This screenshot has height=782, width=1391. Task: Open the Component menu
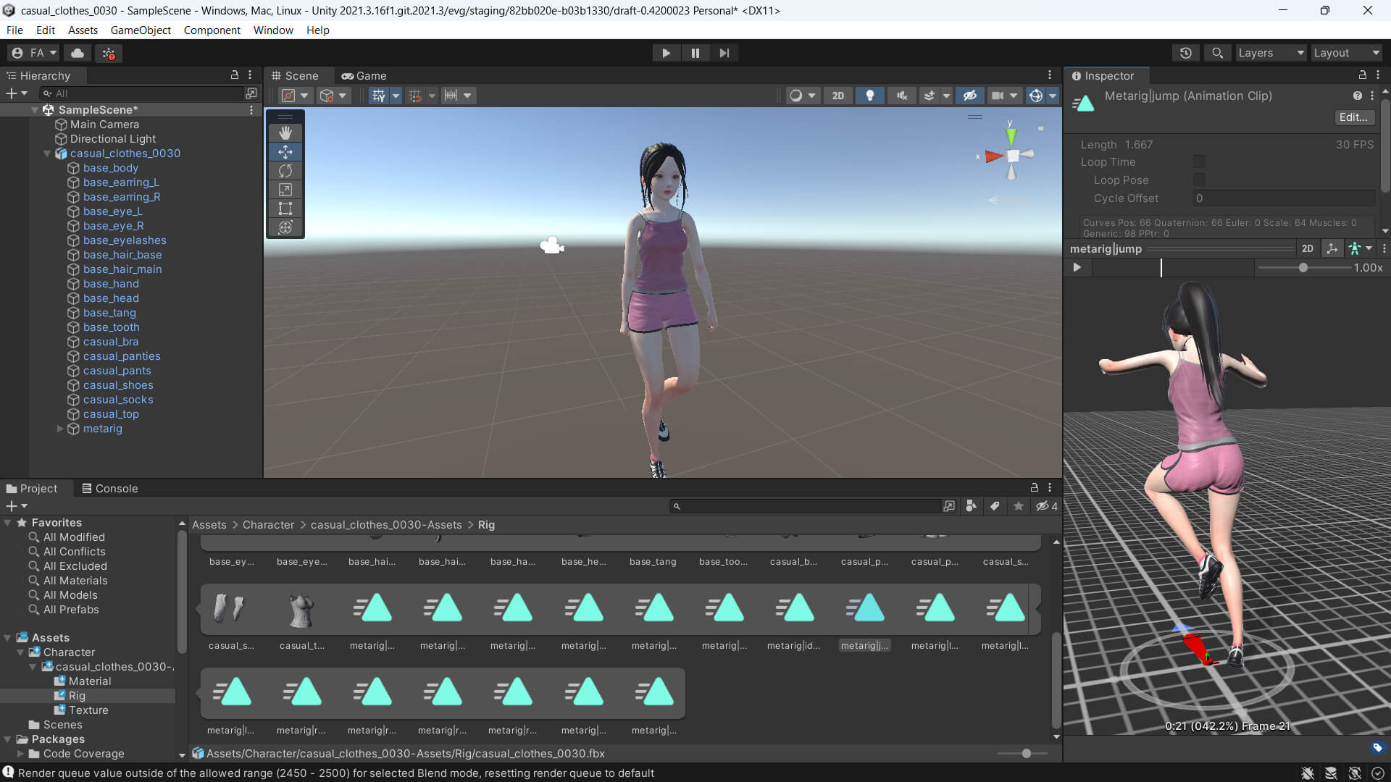212,30
